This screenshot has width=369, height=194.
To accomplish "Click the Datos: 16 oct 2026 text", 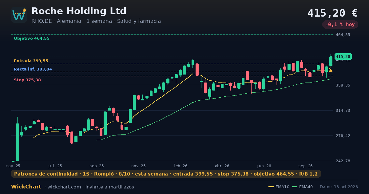I will 339,187.
